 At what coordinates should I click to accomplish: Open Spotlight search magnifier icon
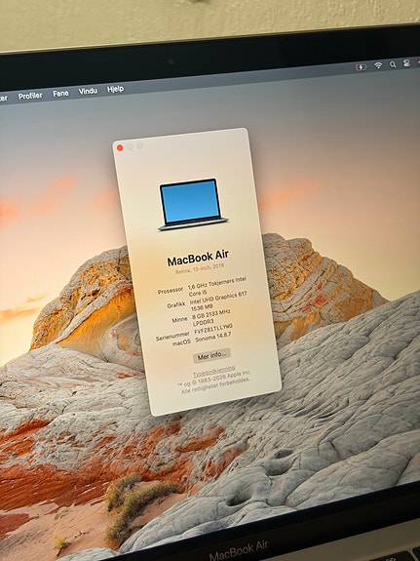(393, 64)
